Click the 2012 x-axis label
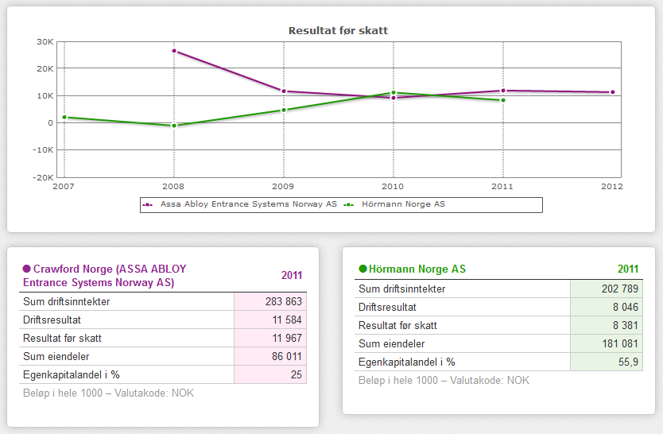This screenshot has height=434, width=663. 612,186
